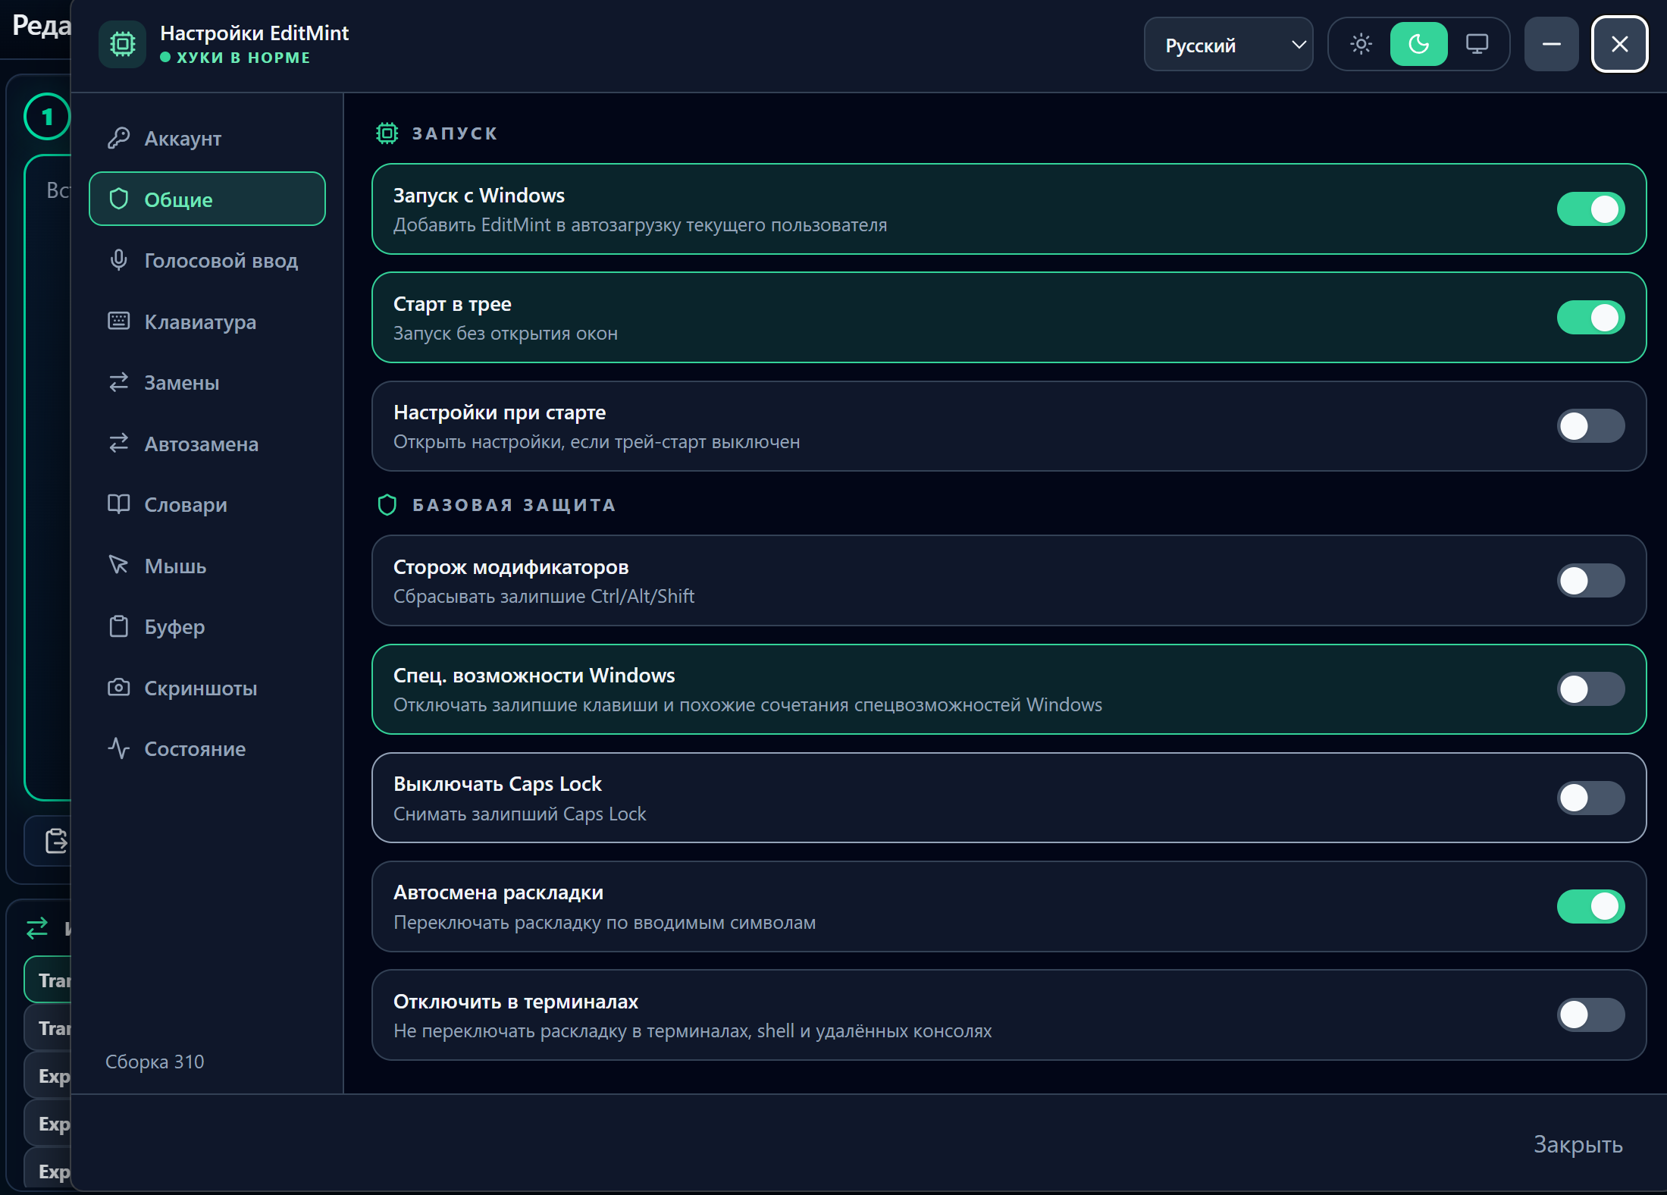Click cursor icon beside Мышь
This screenshot has height=1195, width=1667.
pos(118,565)
